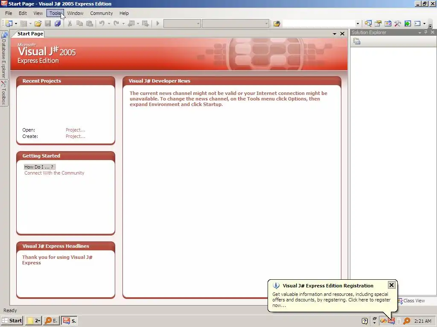Image resolution: width=437 pixels, height=327 pixels.
Task: Click the 2:21 AM system clock
Action: (423, 321)
